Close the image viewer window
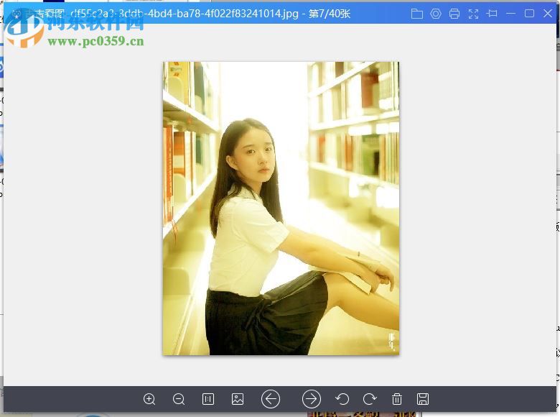 click(548, 14)
